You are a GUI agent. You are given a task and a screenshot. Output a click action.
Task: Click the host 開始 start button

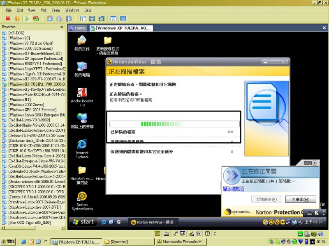8,241
